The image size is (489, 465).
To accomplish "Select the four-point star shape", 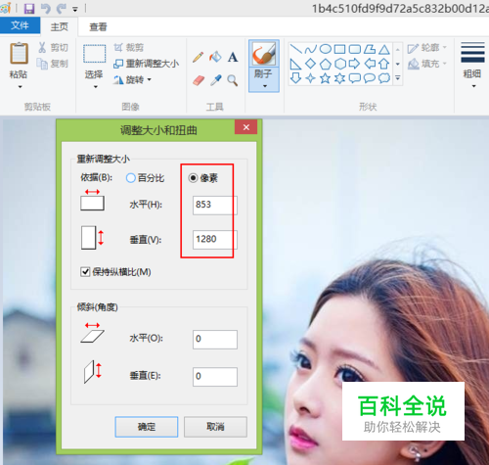I will coord(310,78).
